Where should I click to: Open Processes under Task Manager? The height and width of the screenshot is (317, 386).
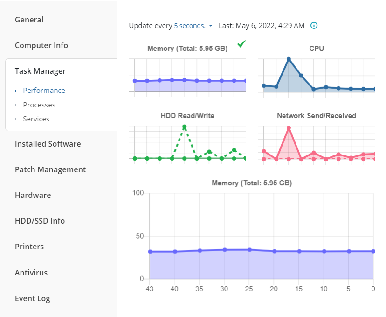pyautogui.click(x=39, y=105)
